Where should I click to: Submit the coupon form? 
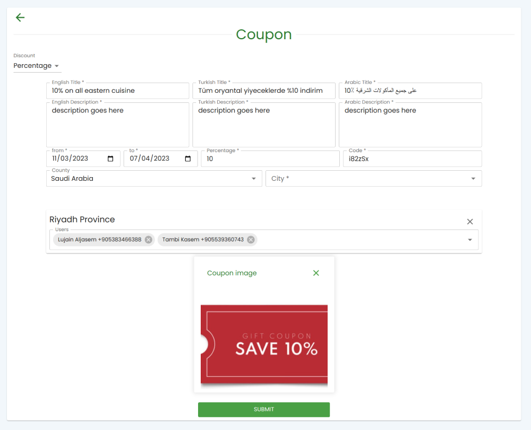[264, 409]
